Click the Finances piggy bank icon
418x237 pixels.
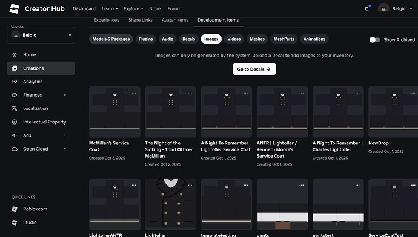pos(15,95)
